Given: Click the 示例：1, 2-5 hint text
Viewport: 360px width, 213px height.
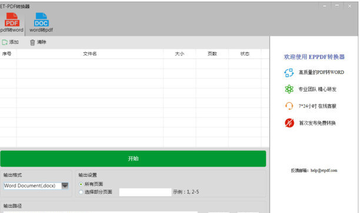Looking at the screenshot, I should (x=186, y=192).
